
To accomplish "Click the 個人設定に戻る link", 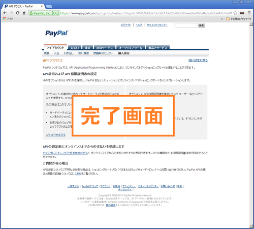I will click(x=198, y=60).
